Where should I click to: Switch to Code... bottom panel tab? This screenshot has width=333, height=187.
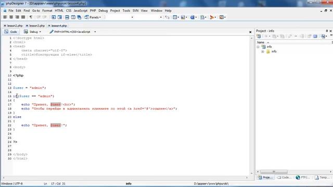point(285,178)
